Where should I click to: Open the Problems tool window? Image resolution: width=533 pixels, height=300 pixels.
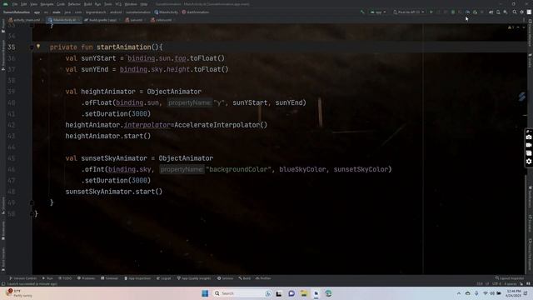(86, 278)
